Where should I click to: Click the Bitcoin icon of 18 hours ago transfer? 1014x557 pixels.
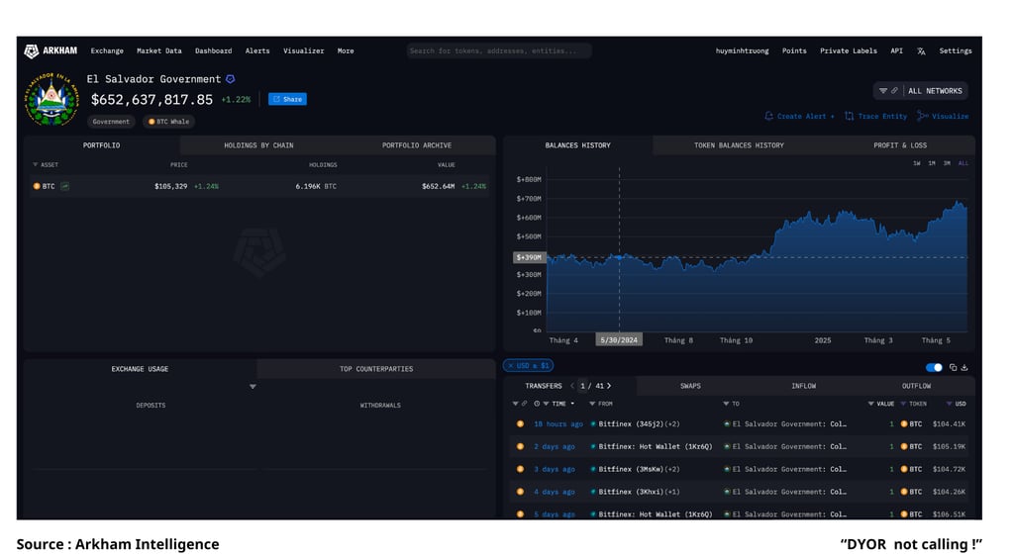coord(520,423)
